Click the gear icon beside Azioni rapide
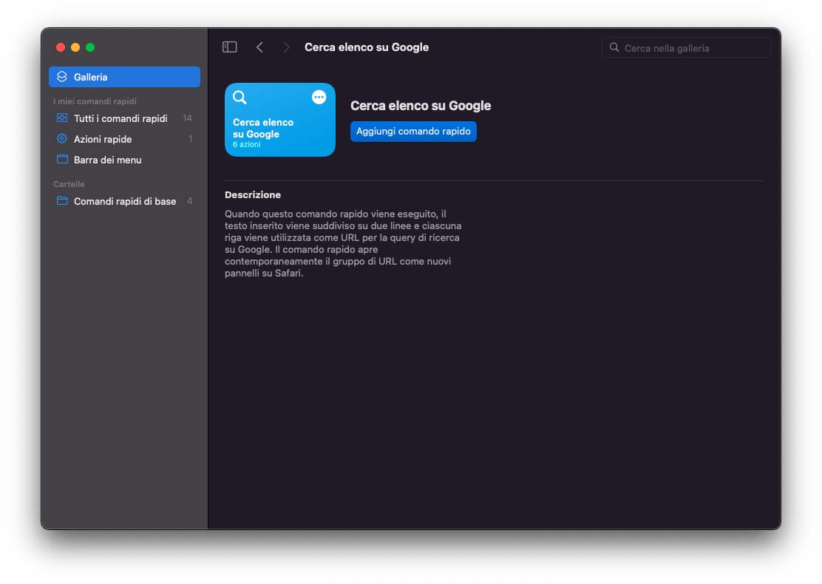Viewport: 822px width, 584px height. [x=62, y=139]
